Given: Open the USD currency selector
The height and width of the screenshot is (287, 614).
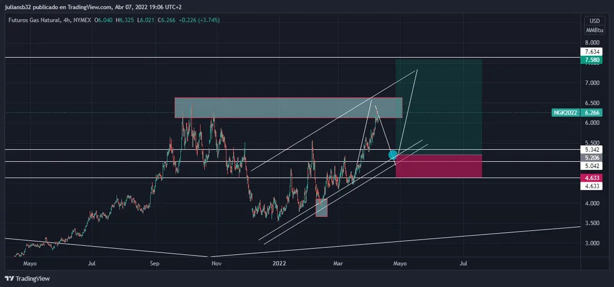Looking at the screenshot, I should point(594,21).
